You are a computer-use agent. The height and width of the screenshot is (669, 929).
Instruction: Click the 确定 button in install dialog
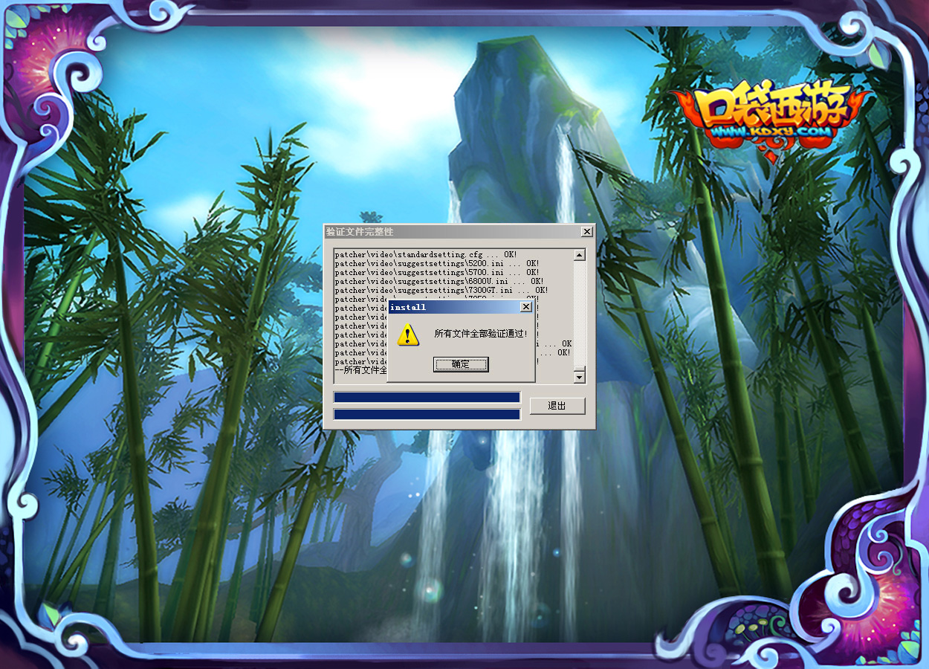[461, 364]
